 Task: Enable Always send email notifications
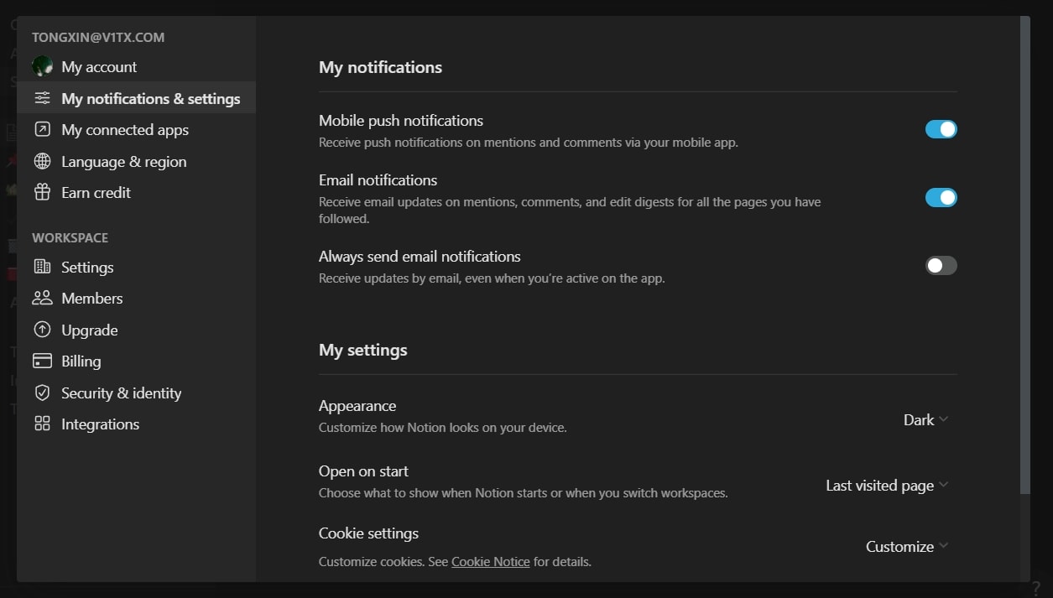(941, 265)
